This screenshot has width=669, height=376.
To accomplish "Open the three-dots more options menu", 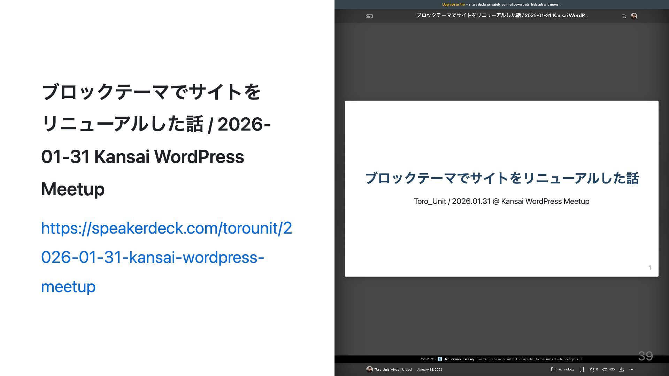I will click(631, 369).
